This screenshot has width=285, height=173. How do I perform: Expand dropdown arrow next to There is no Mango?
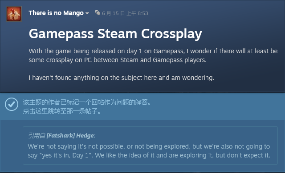coord(87,13)
